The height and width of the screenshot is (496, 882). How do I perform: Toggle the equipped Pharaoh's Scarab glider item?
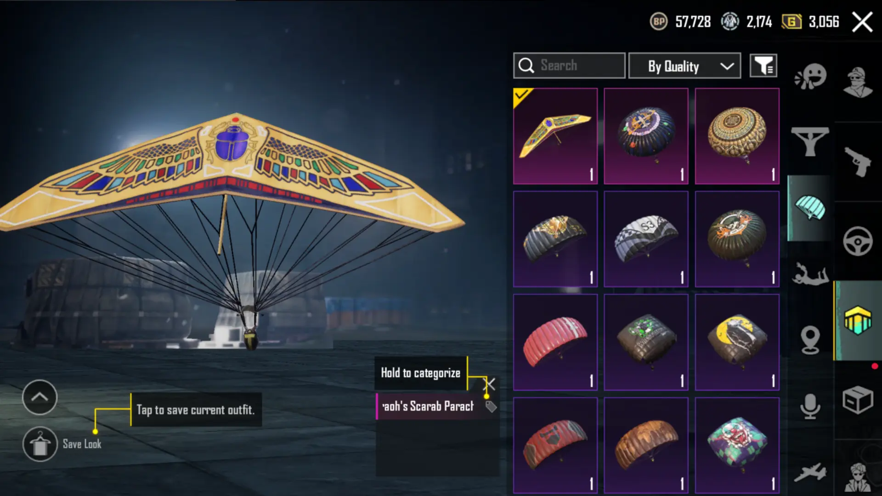[555, 136]
